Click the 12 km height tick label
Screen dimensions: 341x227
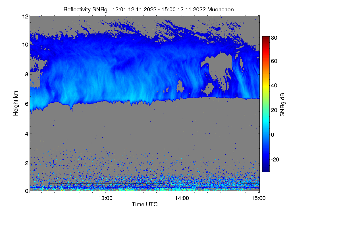tap(25, 16)
